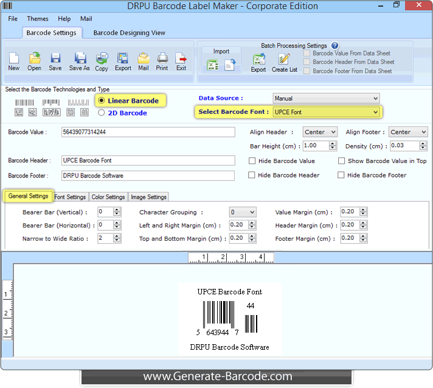Image resolution: width=433 pixels, height=388 pixels.
Task: Click the wide 2D PDF barcode sample icon
Action: (51, 112)
